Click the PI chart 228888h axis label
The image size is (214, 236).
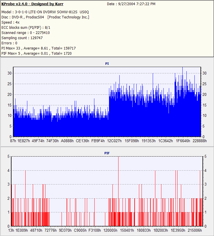[x=200, y=141]
